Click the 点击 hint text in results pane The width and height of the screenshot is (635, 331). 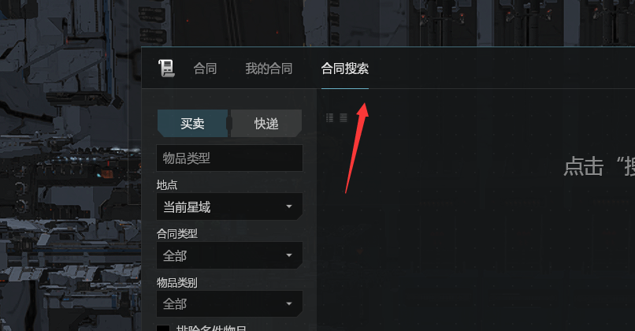tap(584, 166)
